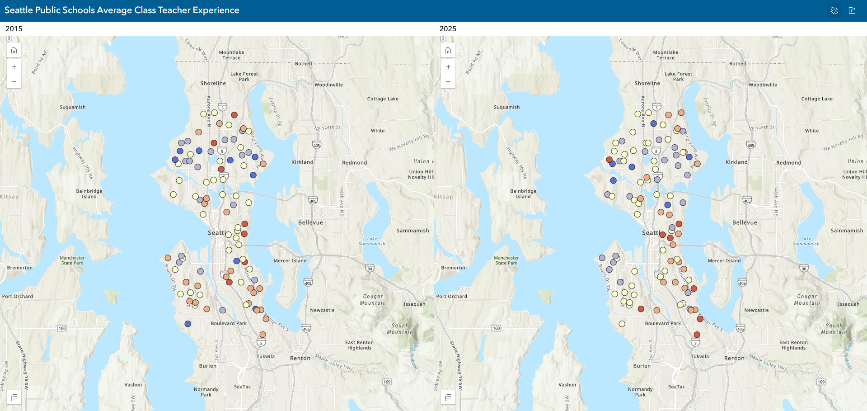
Task: Open the share icon in the header
Action: pos(852,10)
